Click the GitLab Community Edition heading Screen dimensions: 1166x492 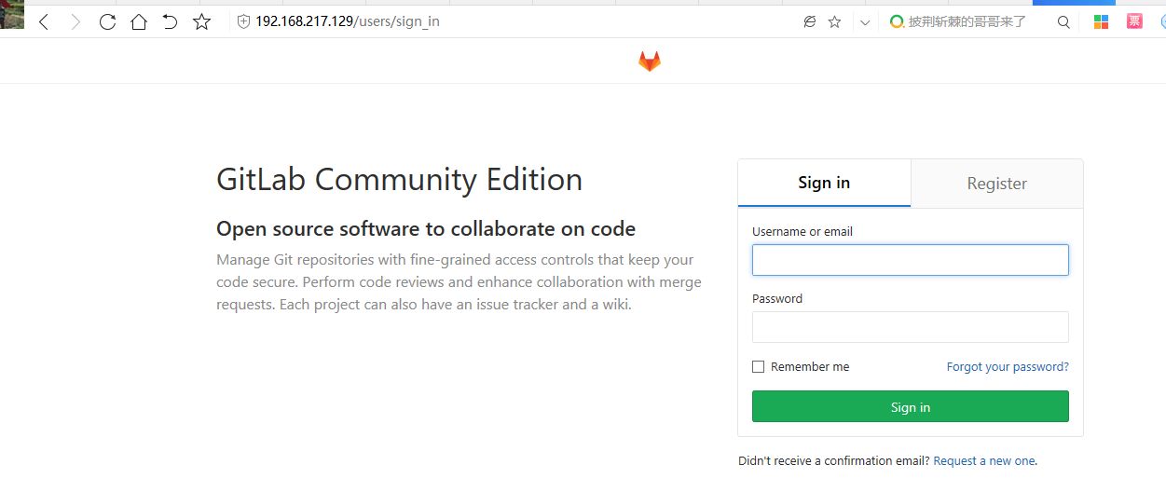pyautogui.click(x=399, y=179)
